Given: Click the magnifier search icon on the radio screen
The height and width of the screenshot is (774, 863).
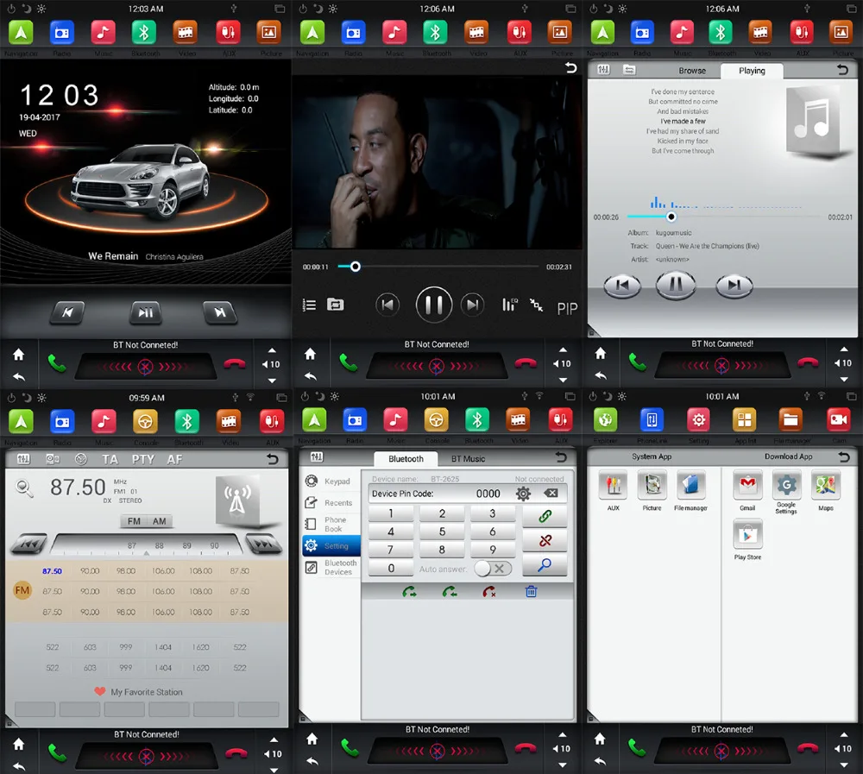Looking at the screenshot, I should pos(24,488).
